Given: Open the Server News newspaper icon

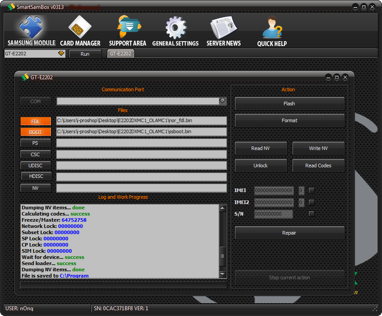Looking at the screenshot, I should [223, 27].
